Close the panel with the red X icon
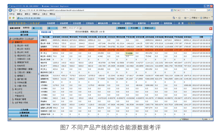 (x=211, y=28)
